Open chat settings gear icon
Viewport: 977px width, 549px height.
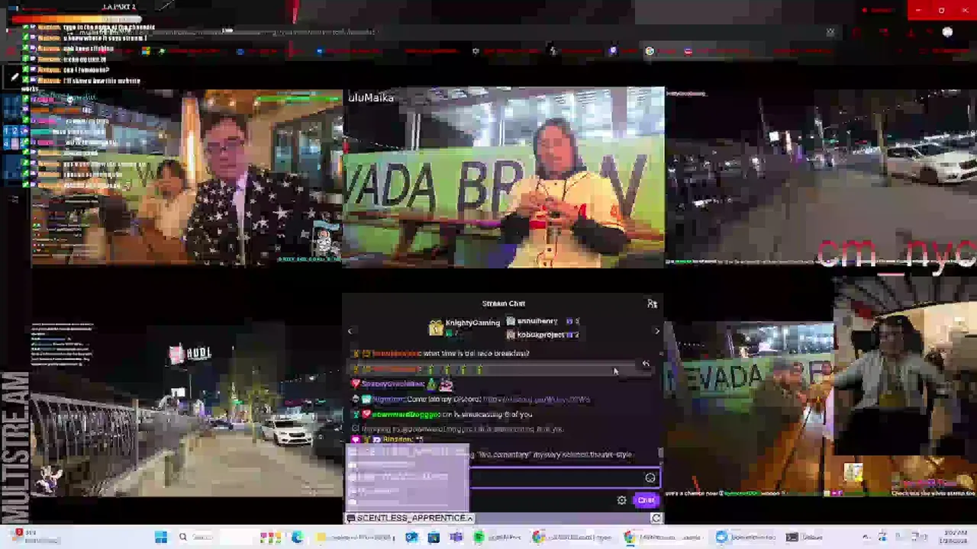coord(621,500)
